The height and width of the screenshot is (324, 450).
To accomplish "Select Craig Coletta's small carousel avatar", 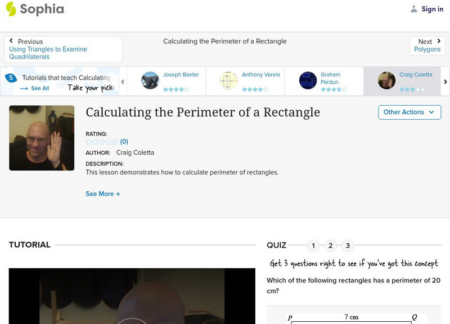I will coord(386,80).
